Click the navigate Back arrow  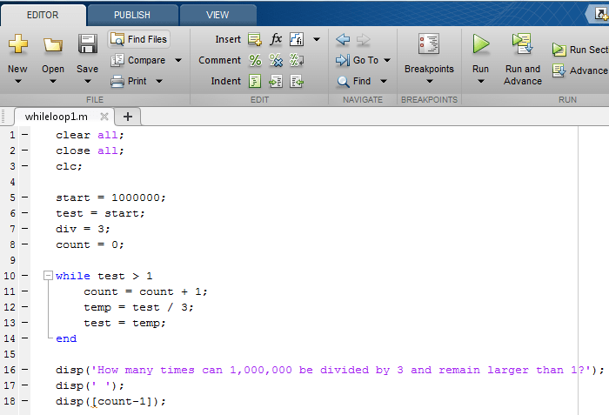click(343, 39)
